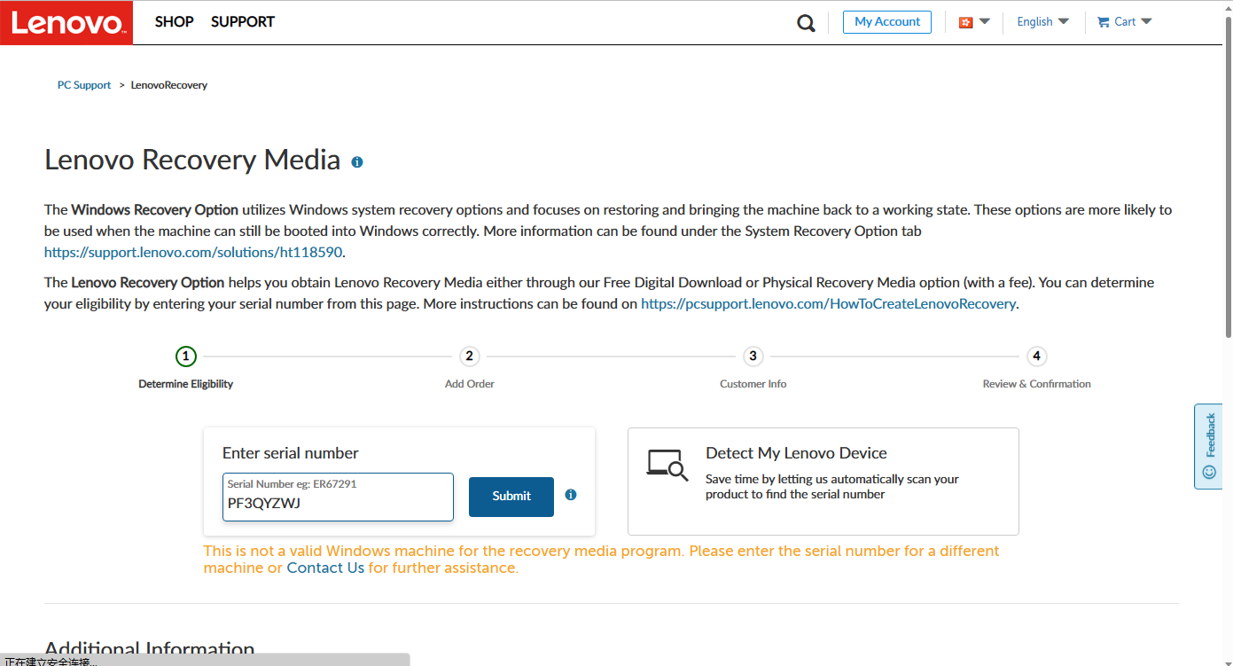Click info icon beside Lenovo Recovery Media heading
Screen dimensions: 1233x666
point(357,162)
